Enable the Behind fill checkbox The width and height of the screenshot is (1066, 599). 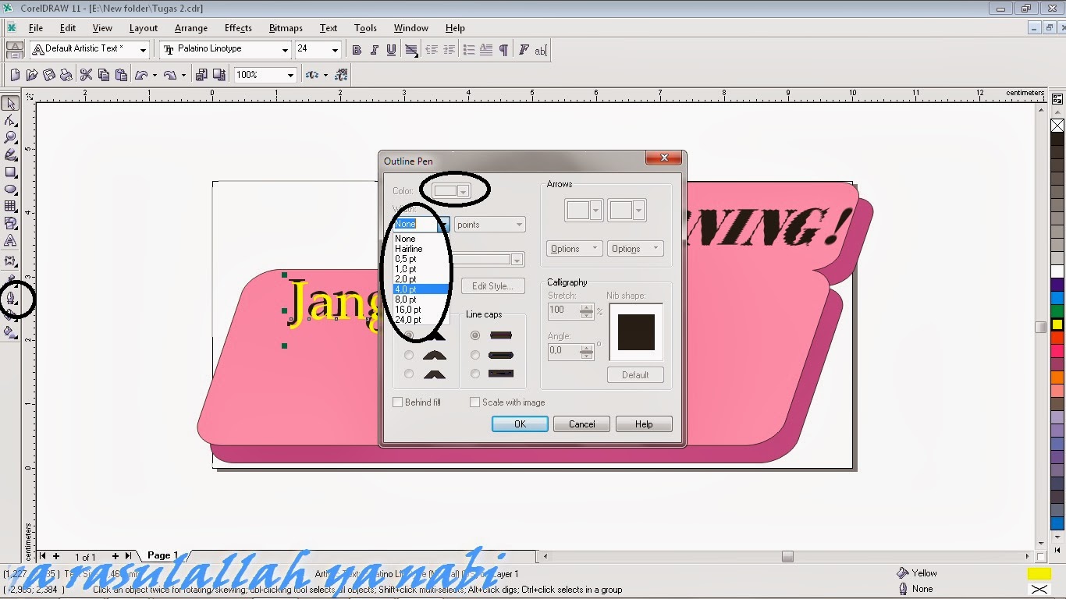pos(397,402)
